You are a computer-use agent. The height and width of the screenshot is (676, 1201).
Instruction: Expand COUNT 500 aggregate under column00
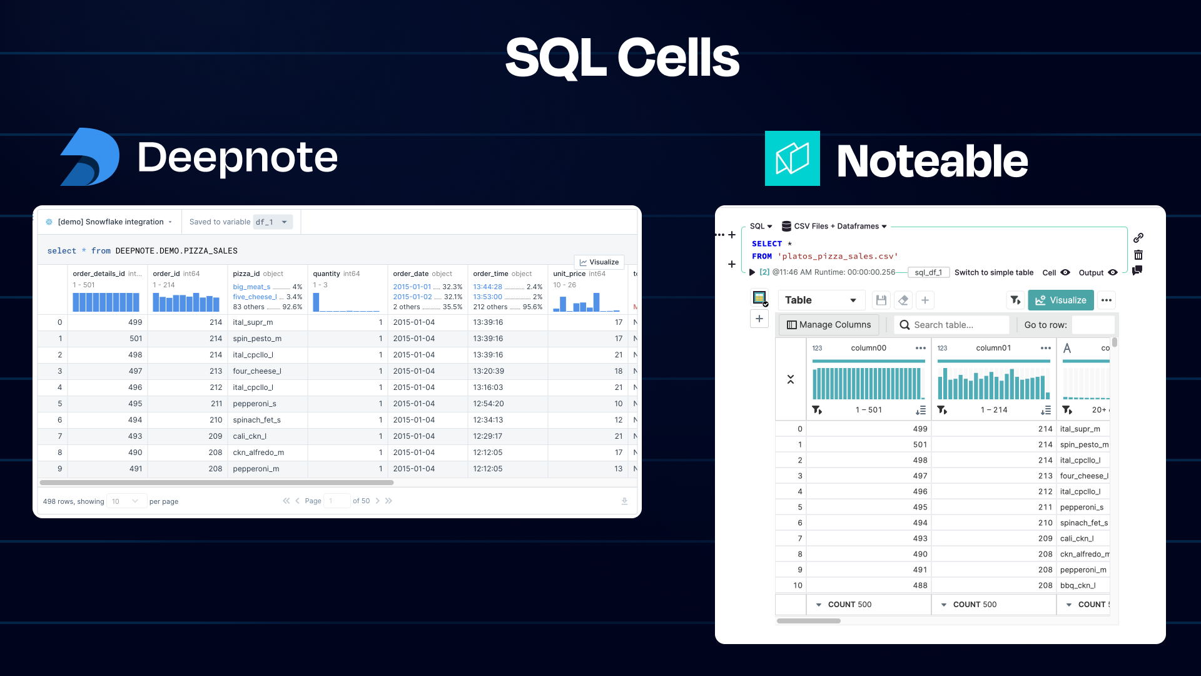coord(819,605)
